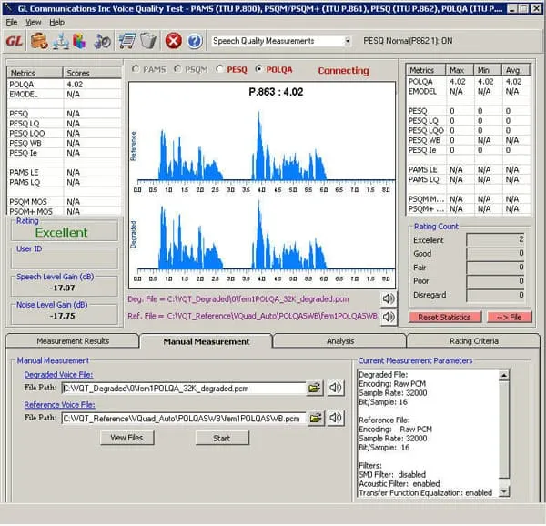Play degraded voice file path speaker

[335, 388]
